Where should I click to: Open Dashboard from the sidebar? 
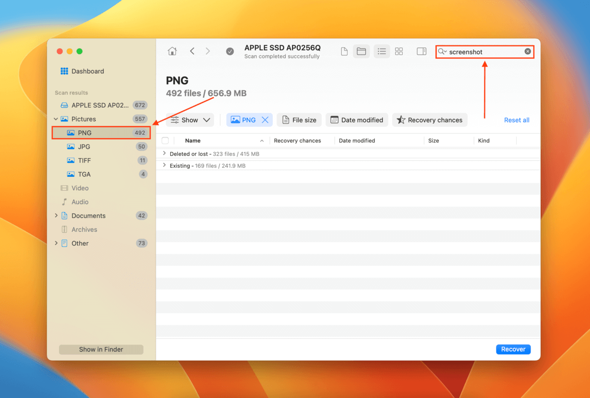88,71
